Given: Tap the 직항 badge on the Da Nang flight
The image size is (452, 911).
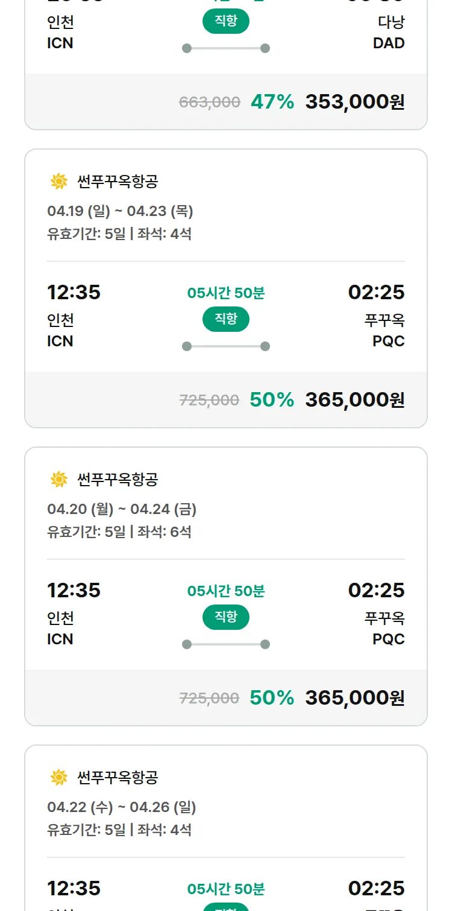Looking at the screenshot, I should pos(226,22).
